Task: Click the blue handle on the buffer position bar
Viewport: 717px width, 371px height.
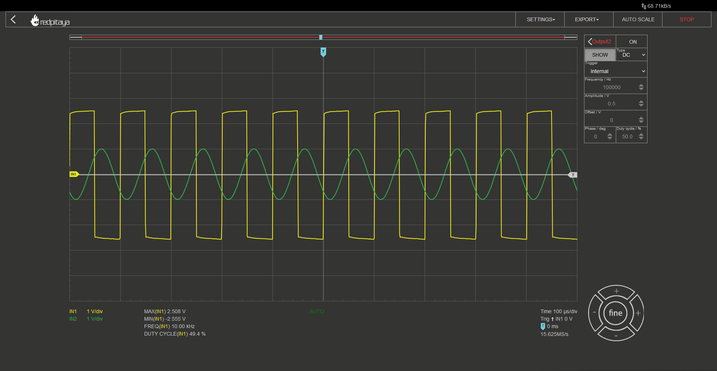Action: tap(321, 37)
